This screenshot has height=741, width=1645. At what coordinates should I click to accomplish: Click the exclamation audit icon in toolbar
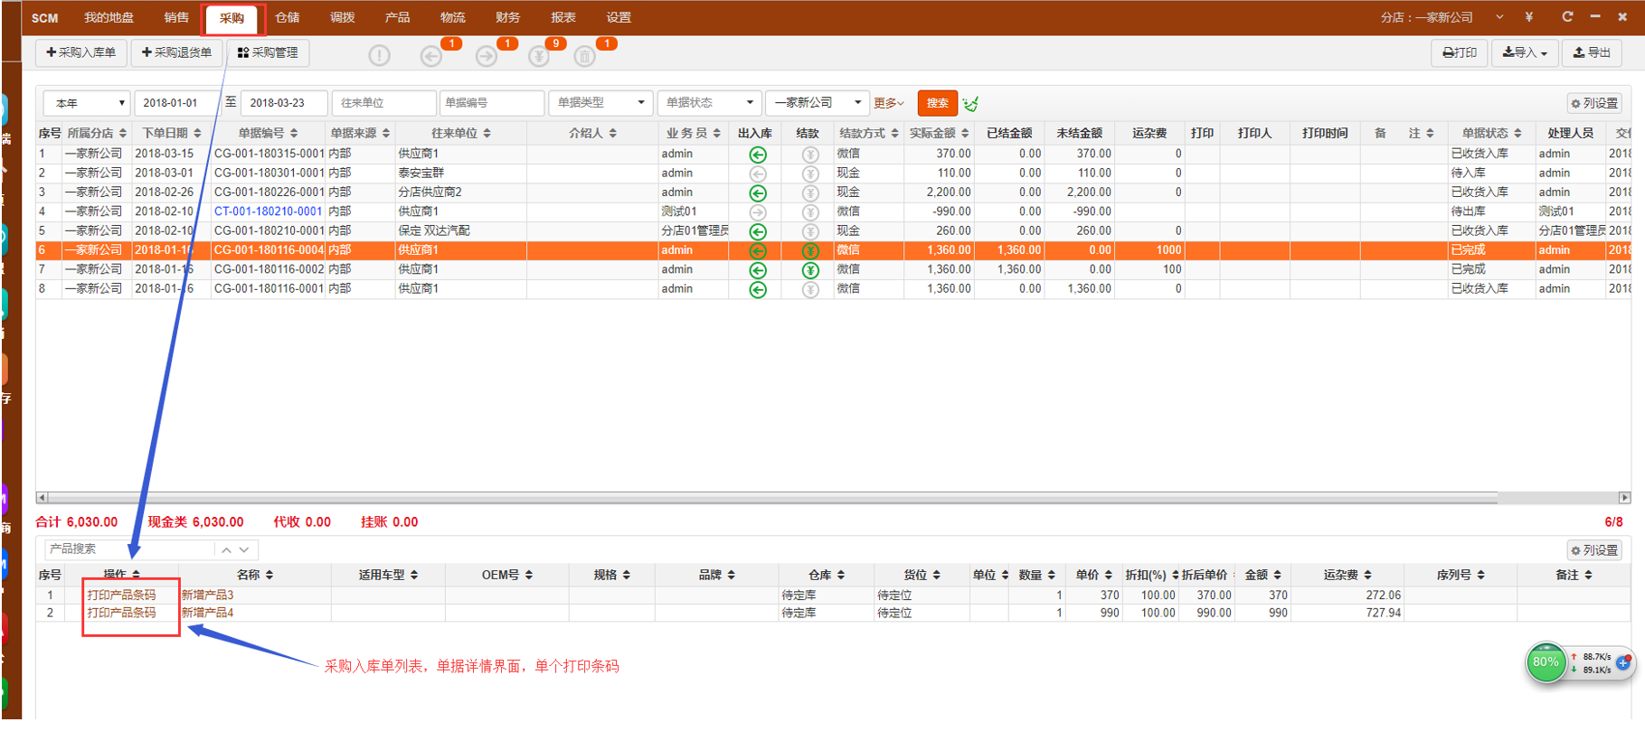(379, 56)
